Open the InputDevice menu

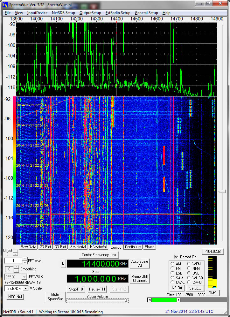pos(37,13)
